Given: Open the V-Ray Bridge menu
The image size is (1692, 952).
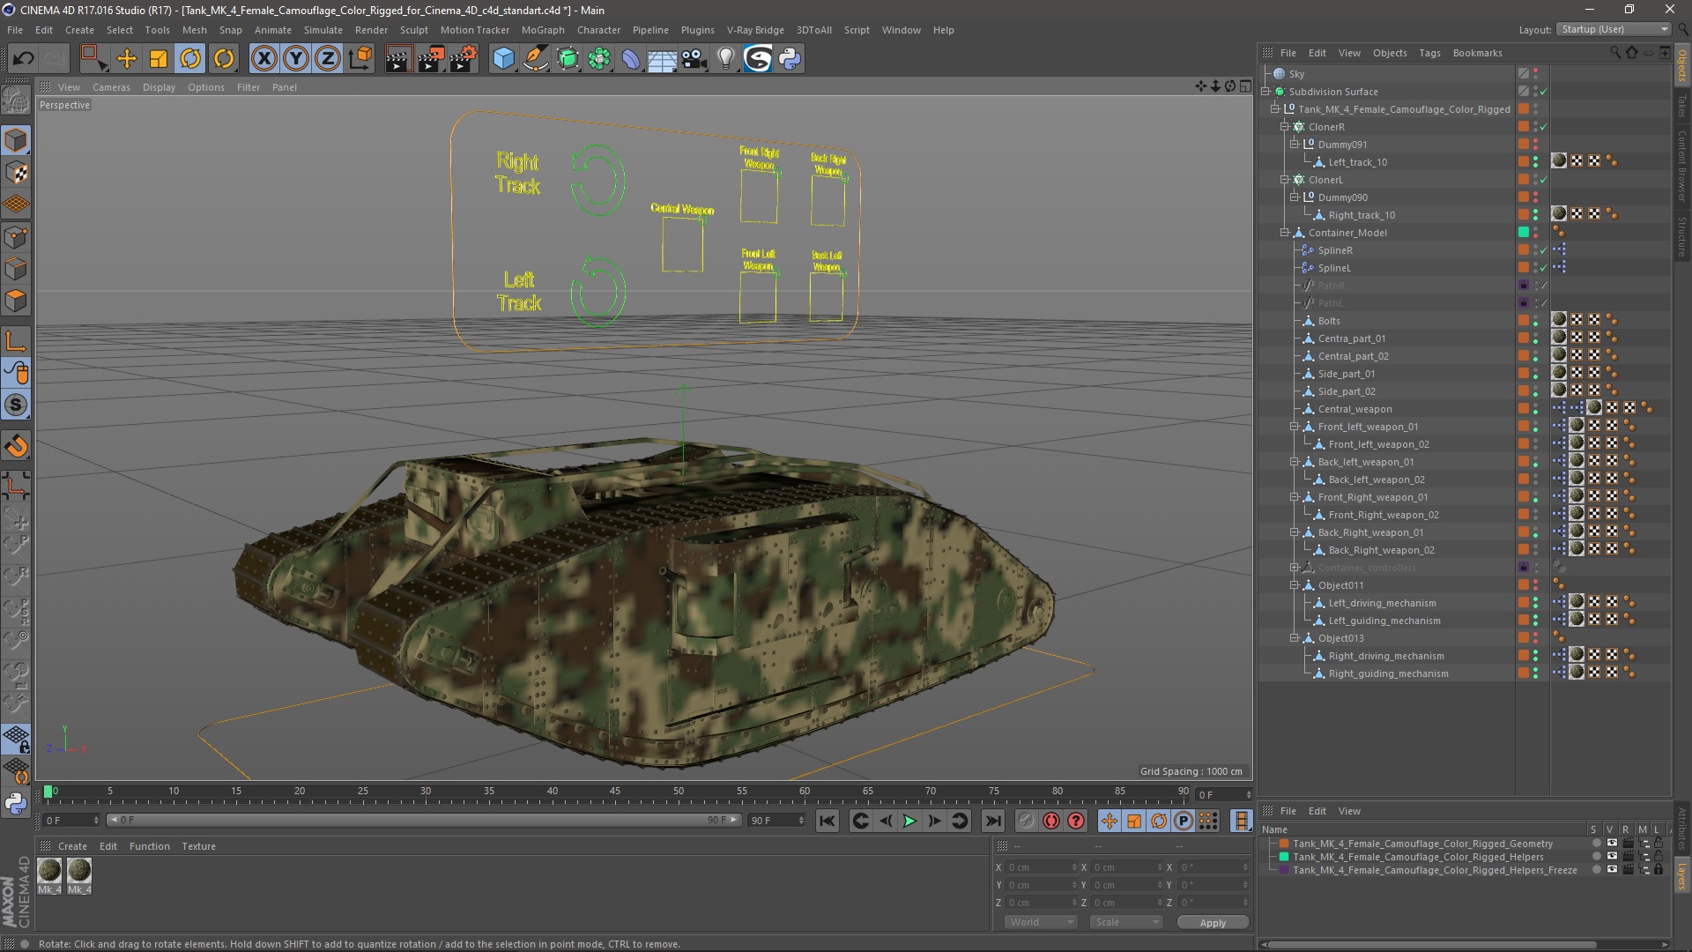Looking at the screenshot, I should pos(755,30).
